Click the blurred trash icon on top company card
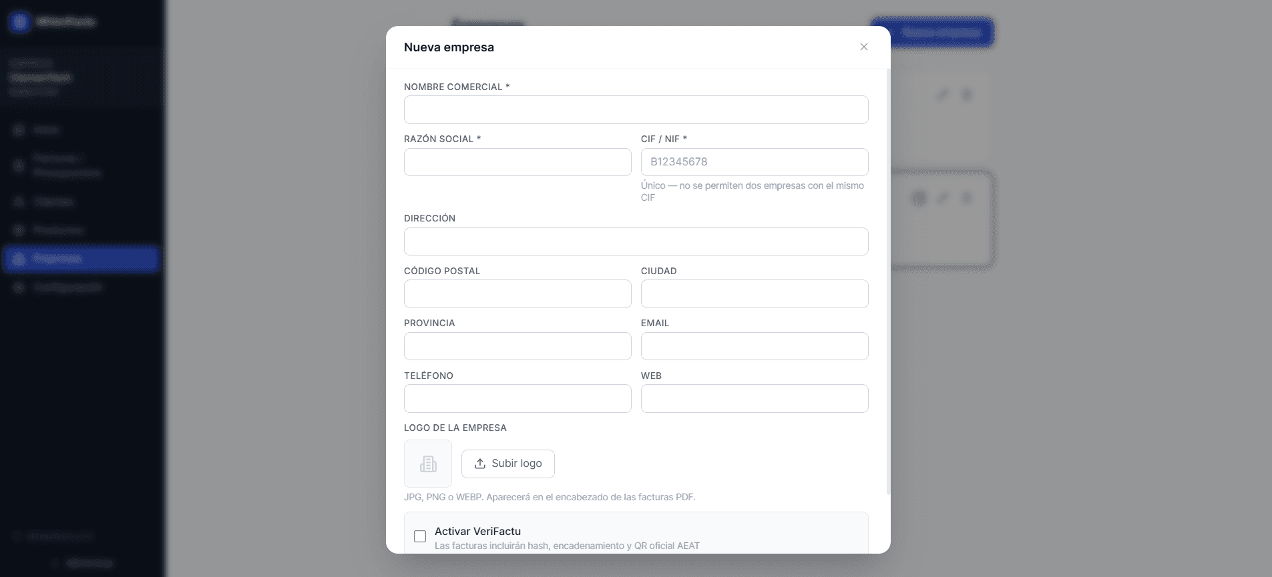The height and width of the screenshot is (577, 1272). click(966, 95)
